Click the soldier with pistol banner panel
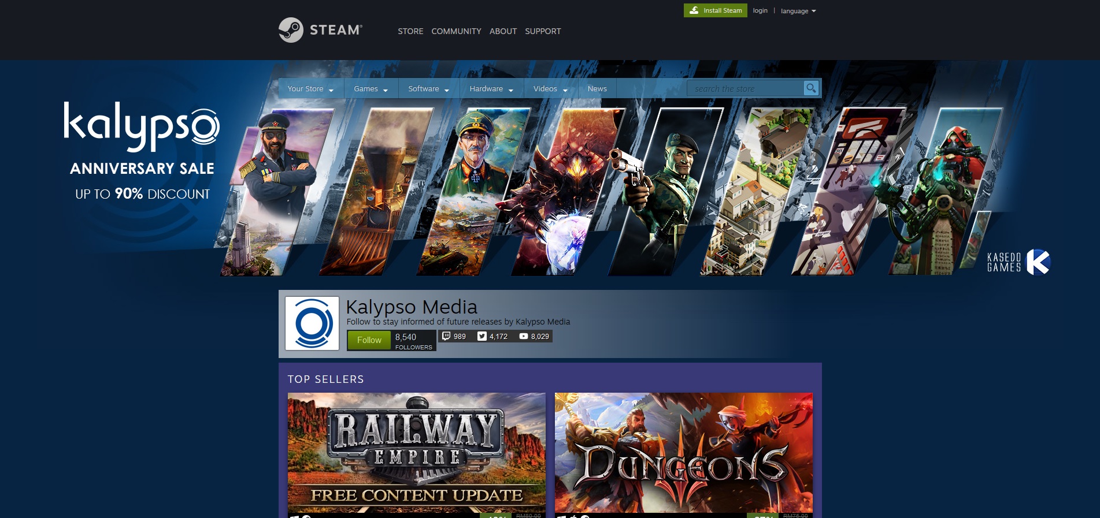The image size is (1100, 518). pyautogui.click(x=665, y=192)
